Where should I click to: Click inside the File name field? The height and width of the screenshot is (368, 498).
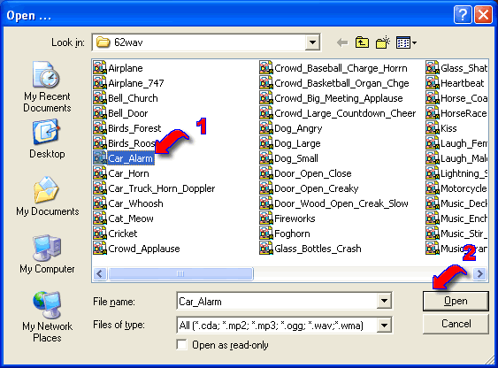tap(277, 301)
